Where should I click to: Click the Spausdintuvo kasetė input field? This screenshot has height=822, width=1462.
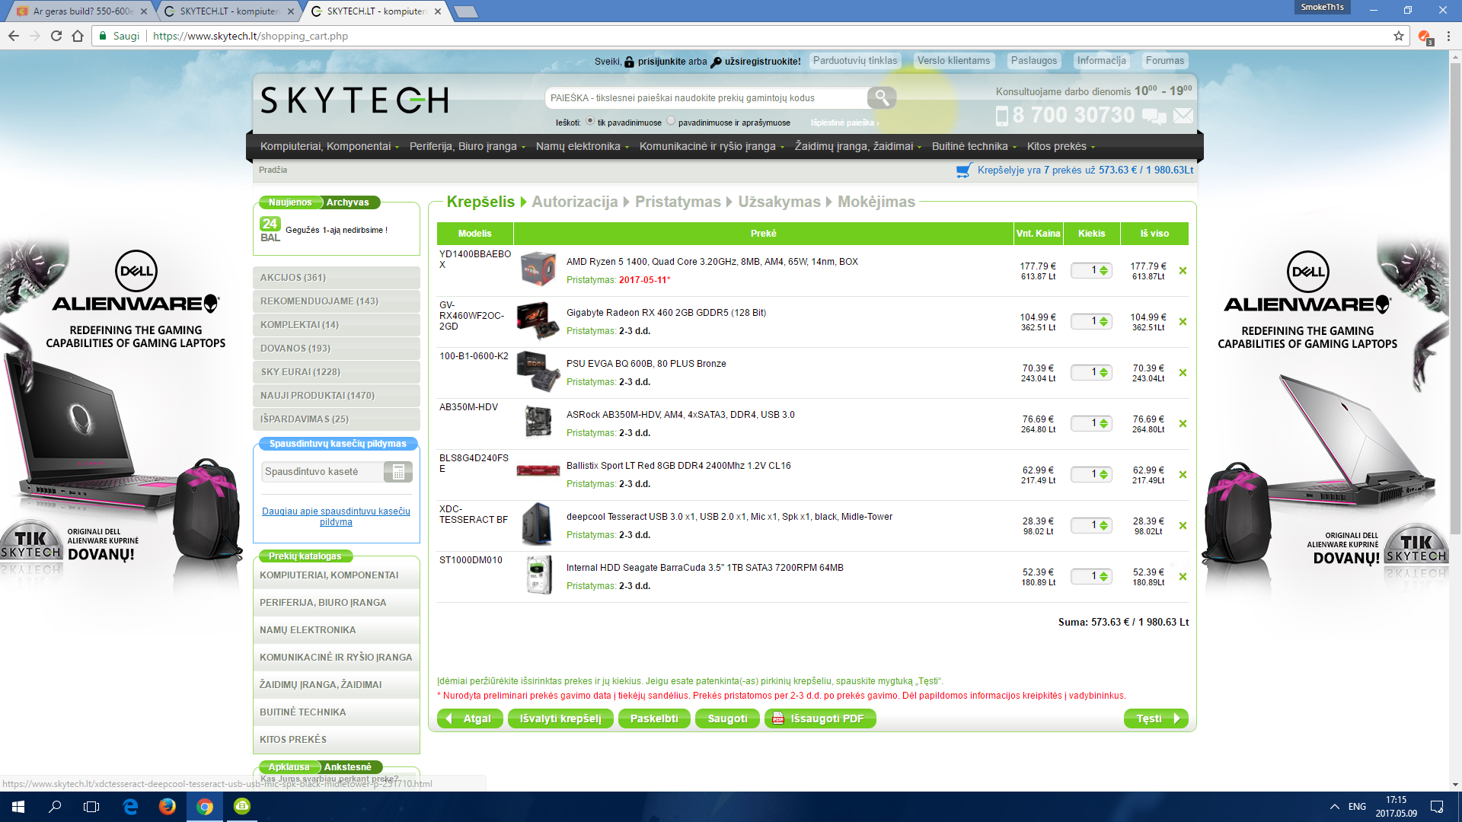(322, 472)
